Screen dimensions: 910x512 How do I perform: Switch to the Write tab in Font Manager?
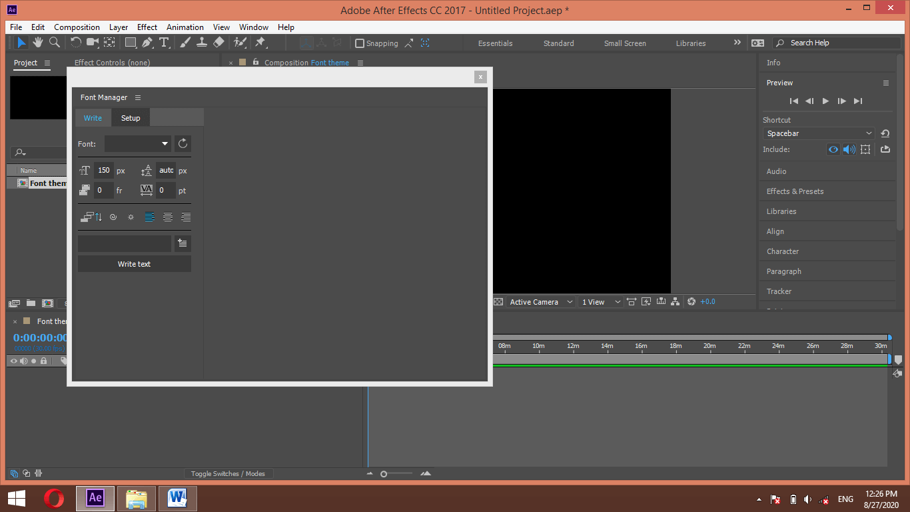pyautogui.click(x=93, y=117)
